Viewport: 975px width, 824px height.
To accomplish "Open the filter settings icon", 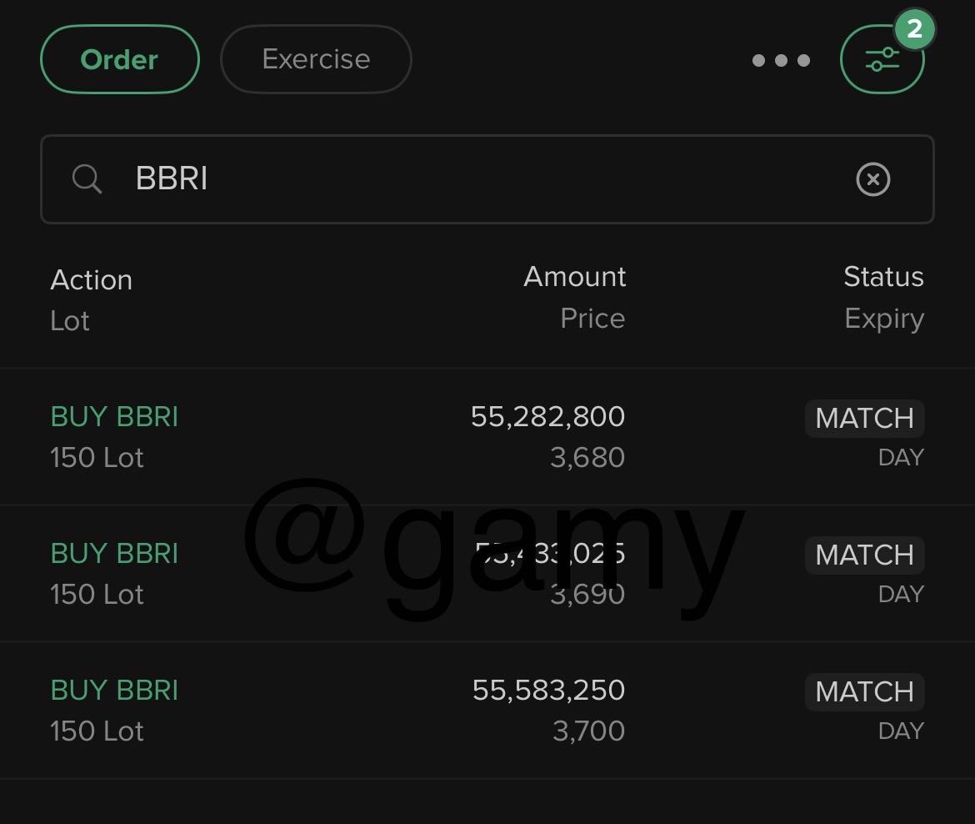I will click(882, 60).
